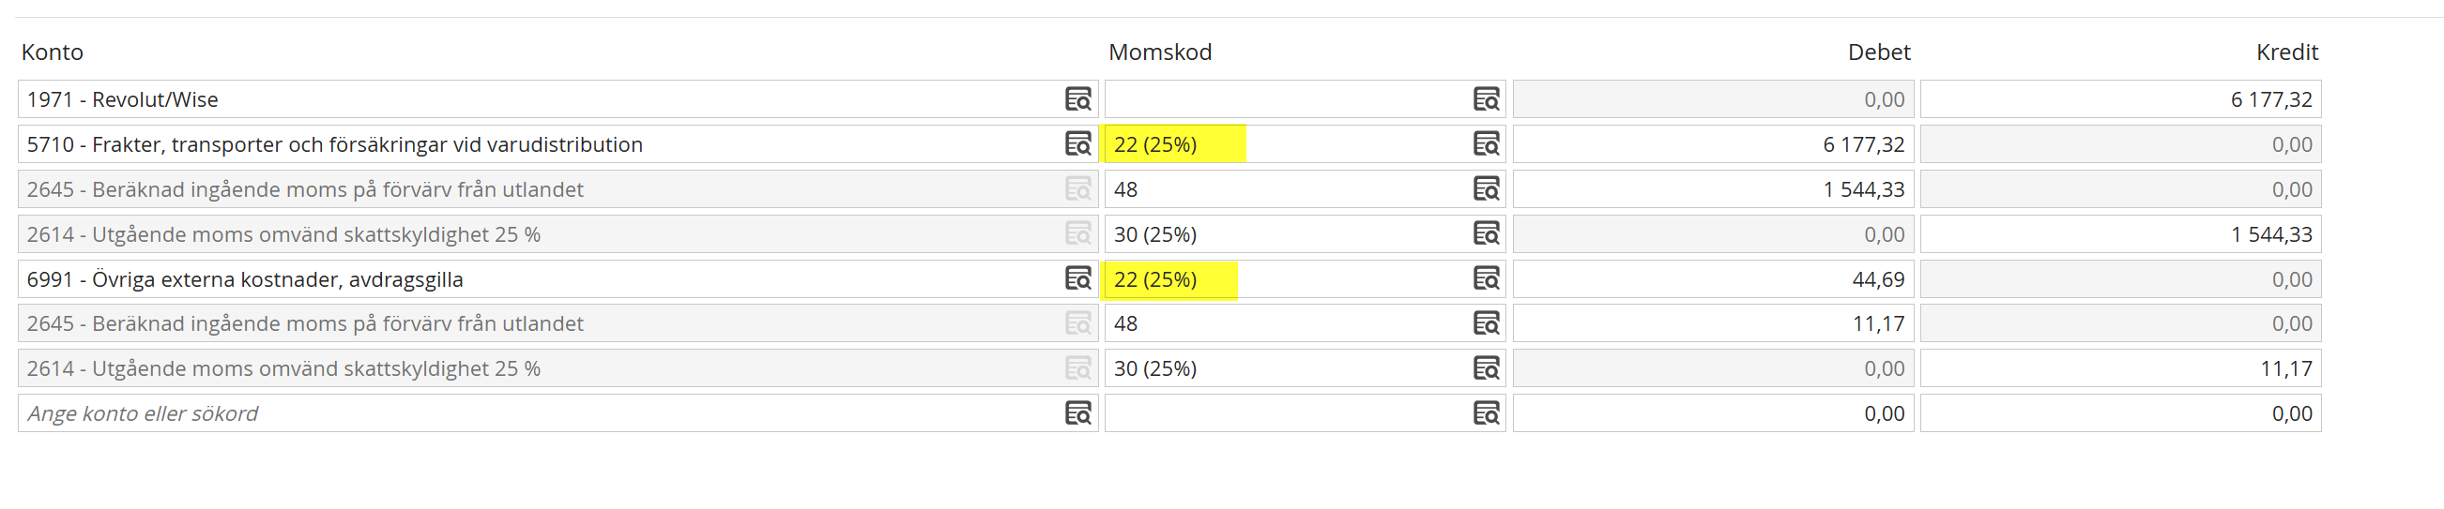This screenshot has width=2444, height=509.
Task: Open VAT code lookup on empty bottom row
Action: [x=1486, y=412]
